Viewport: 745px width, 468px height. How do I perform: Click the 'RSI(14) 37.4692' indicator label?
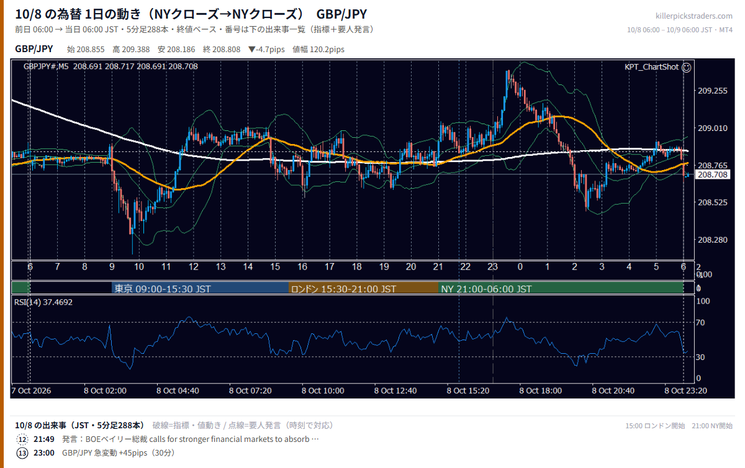click(x=43, y=302)
